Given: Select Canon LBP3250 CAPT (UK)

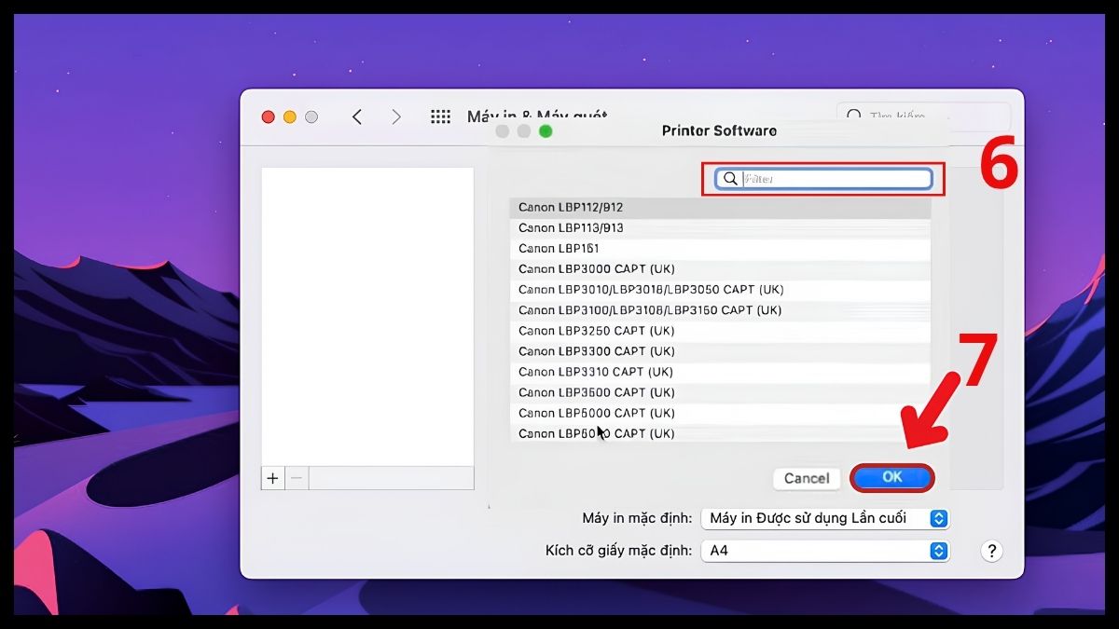Looking at the screenshot, I should point(720,331).
